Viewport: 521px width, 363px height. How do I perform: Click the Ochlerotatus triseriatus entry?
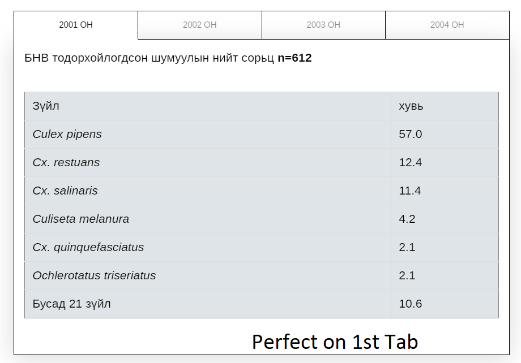(94, 275)
